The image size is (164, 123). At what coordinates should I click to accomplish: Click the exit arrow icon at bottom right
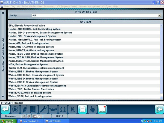tap(159, 109)
